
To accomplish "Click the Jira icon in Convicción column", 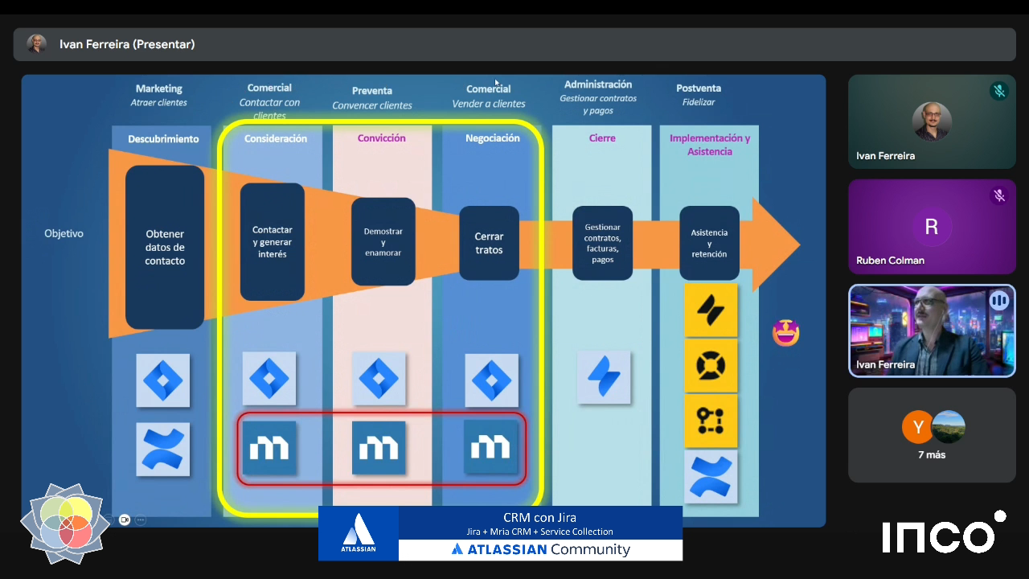I will (x=379, y=378).
